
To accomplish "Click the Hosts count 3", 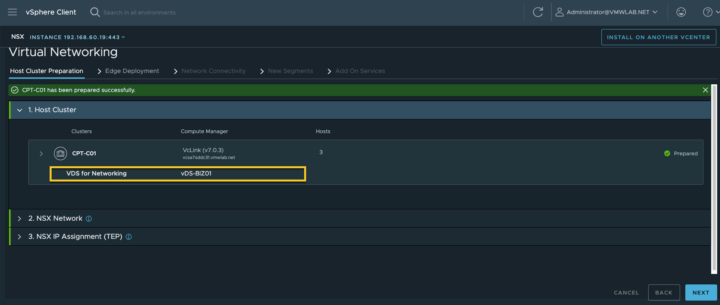I will click(321, 152).
